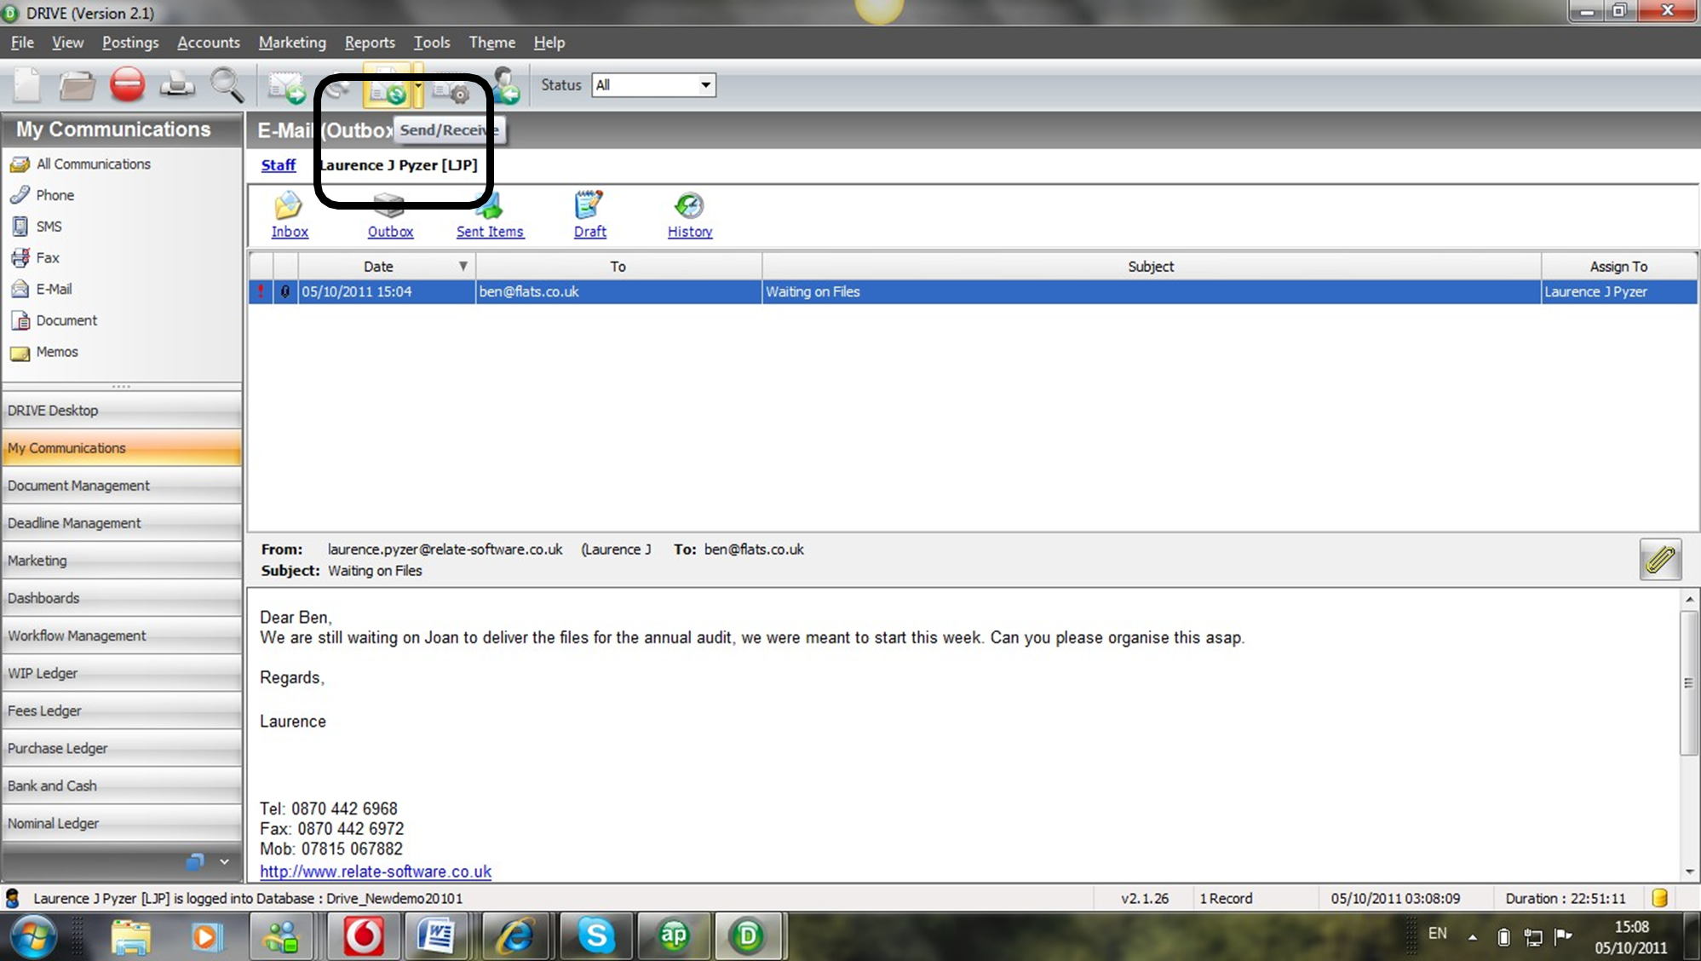Click the red priority flag on the email row
This screenshot has width=1701, height=961.
click(x=261, y=291)
